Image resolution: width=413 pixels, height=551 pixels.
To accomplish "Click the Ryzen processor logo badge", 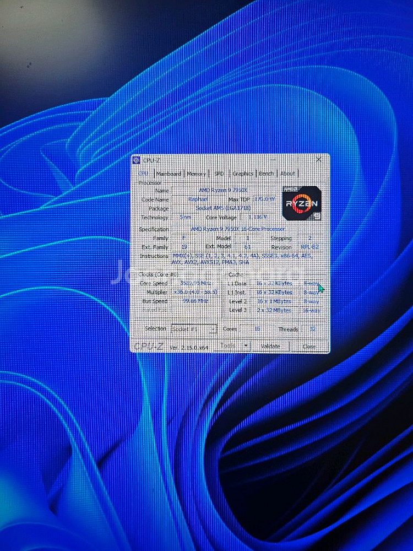I will click(x=301, y=203).
